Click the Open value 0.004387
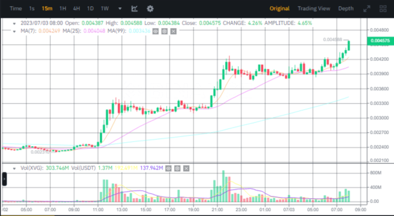Viewport: 394px width, 216px height. (92, 23)
